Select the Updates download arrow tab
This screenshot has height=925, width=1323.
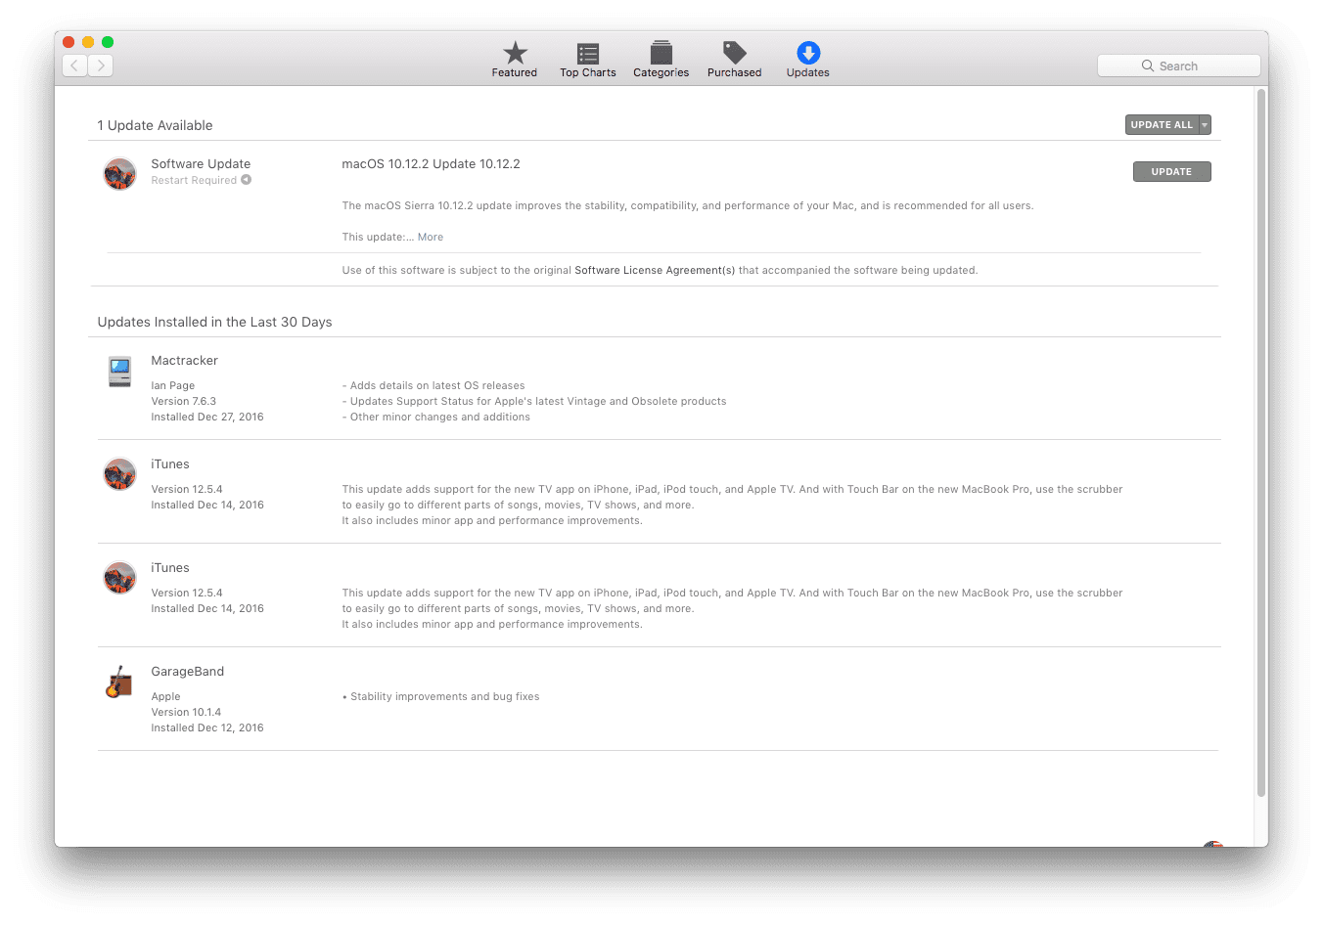[x=808, y=60]
